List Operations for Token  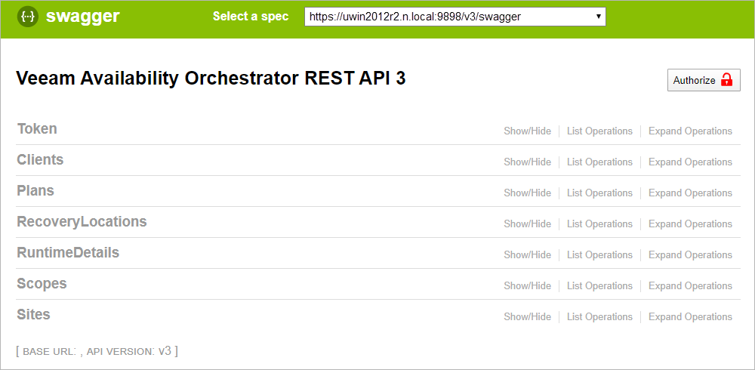pos(600,131)
